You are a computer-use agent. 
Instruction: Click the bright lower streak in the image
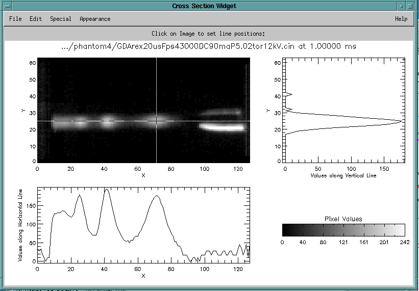coord(222,127)
